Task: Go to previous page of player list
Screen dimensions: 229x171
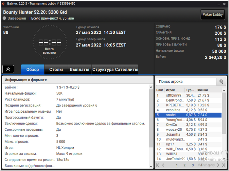Action: (x=163, y=165)
